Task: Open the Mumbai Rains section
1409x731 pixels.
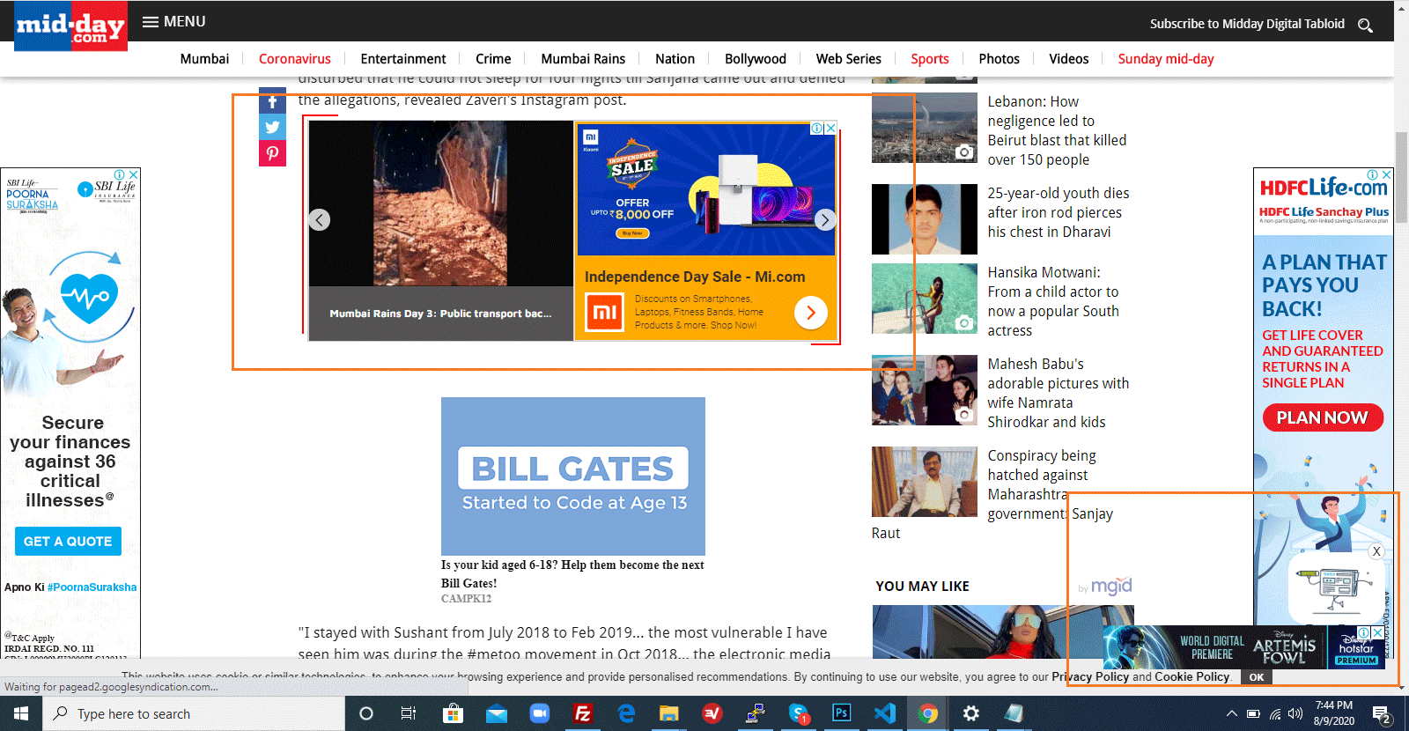Action: [x=583, y=59]
